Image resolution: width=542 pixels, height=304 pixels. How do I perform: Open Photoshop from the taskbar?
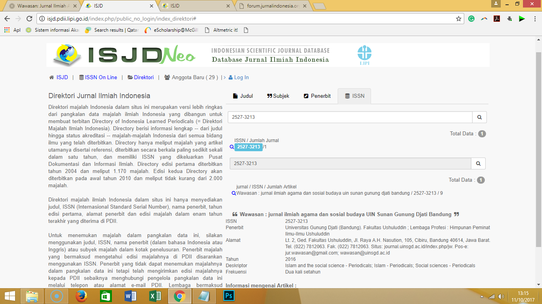point(229,296)
